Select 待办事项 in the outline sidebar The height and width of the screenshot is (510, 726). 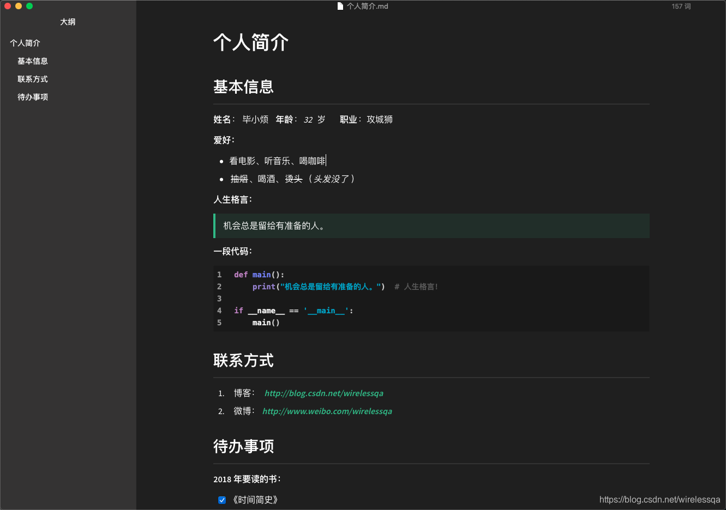click(32, 96)
